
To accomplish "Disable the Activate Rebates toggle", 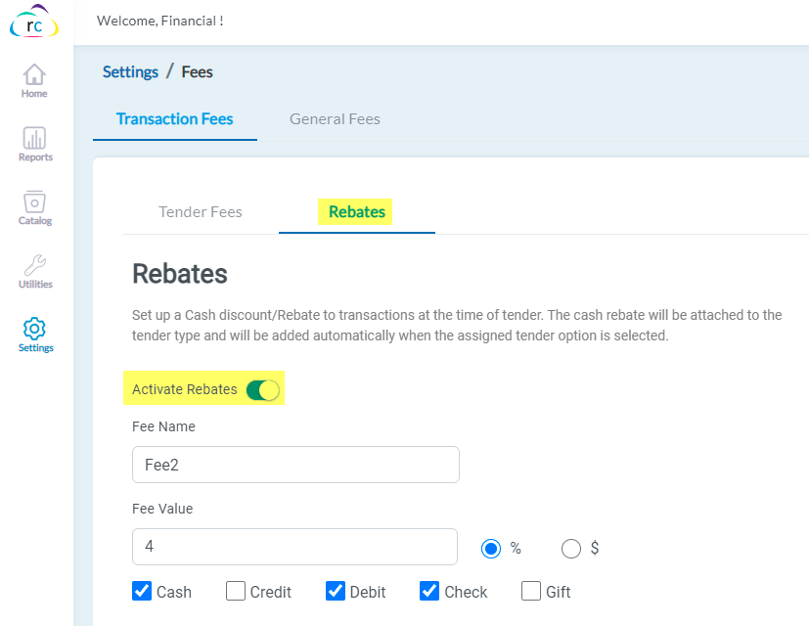I will [262, 388].
